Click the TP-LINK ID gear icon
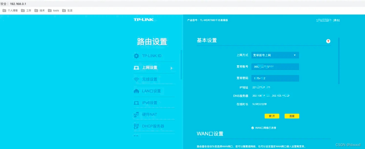This screenshot has height=149, width=365. (x=136, y=56)
